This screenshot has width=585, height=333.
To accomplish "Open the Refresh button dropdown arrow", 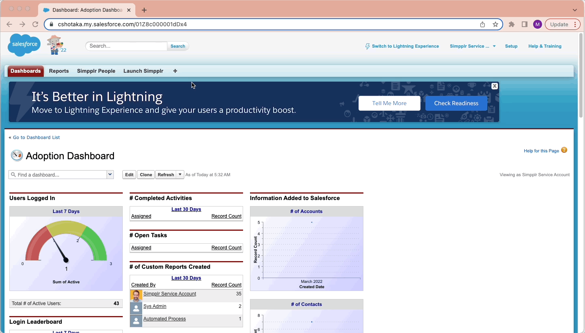I will click(x=180, y=175).
